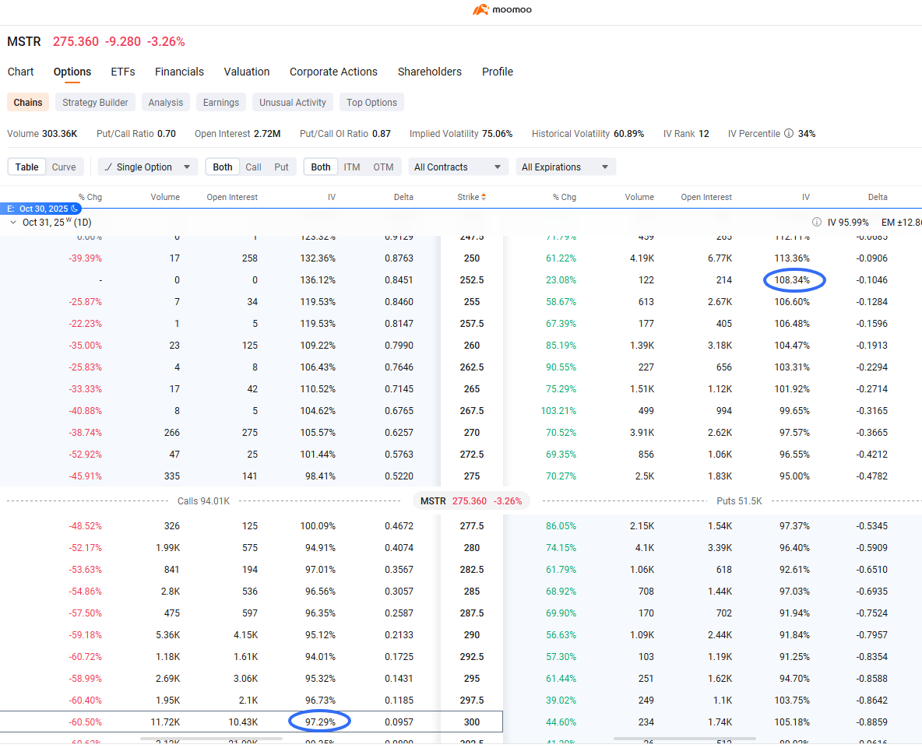Open the Earnings section
This screenshot has width=922, height=748.
click(221, 102)
